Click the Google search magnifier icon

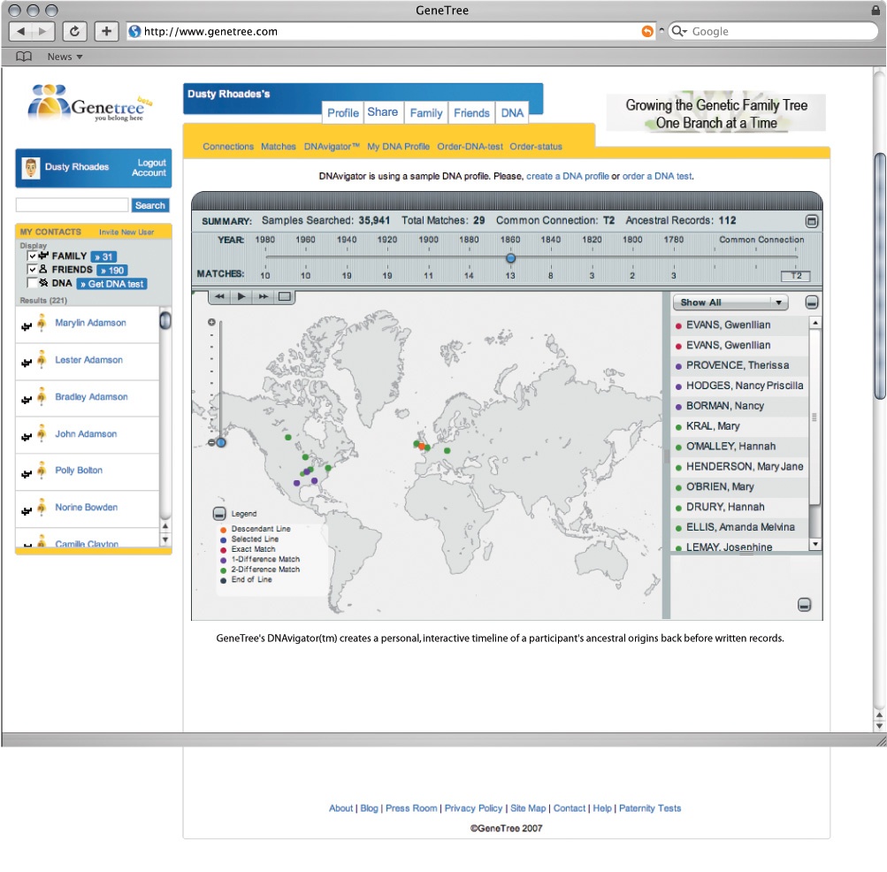pos(678,31)
